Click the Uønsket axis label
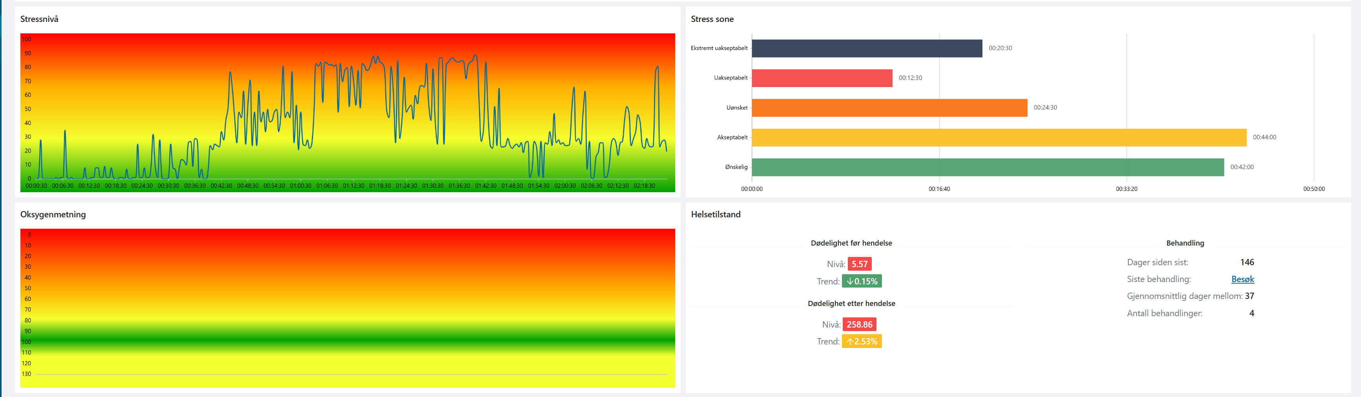This screenshot has height=397, width=1361. 736,108
